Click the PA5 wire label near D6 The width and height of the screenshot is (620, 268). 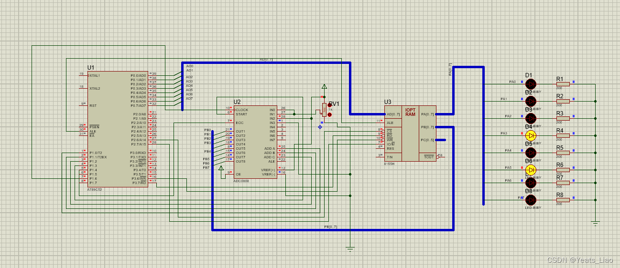(508, 168)
